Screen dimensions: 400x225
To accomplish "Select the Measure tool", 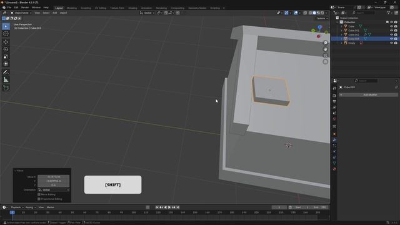I will (6, 80).
